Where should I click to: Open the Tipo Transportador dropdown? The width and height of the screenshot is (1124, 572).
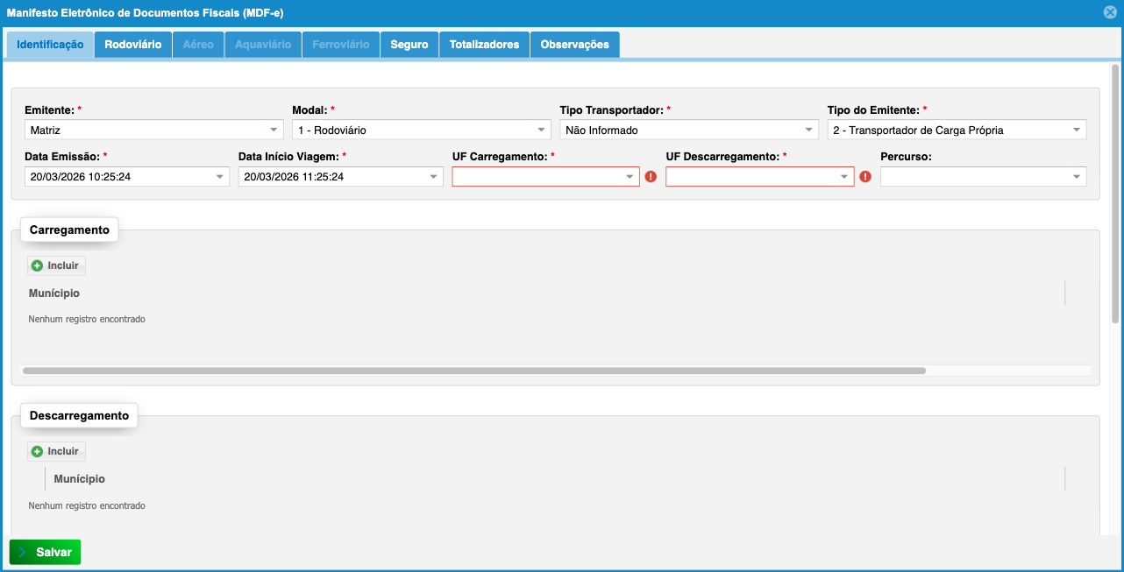810,130
